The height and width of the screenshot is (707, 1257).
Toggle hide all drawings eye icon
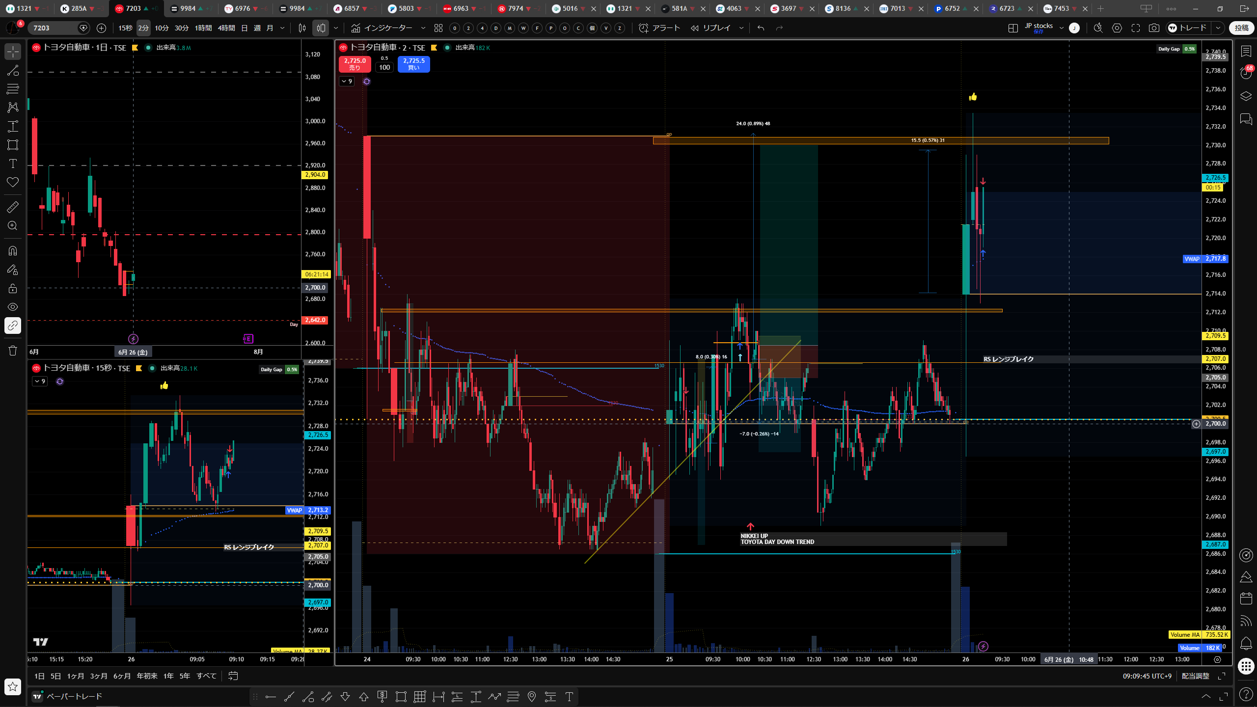(x=13, y=307)
